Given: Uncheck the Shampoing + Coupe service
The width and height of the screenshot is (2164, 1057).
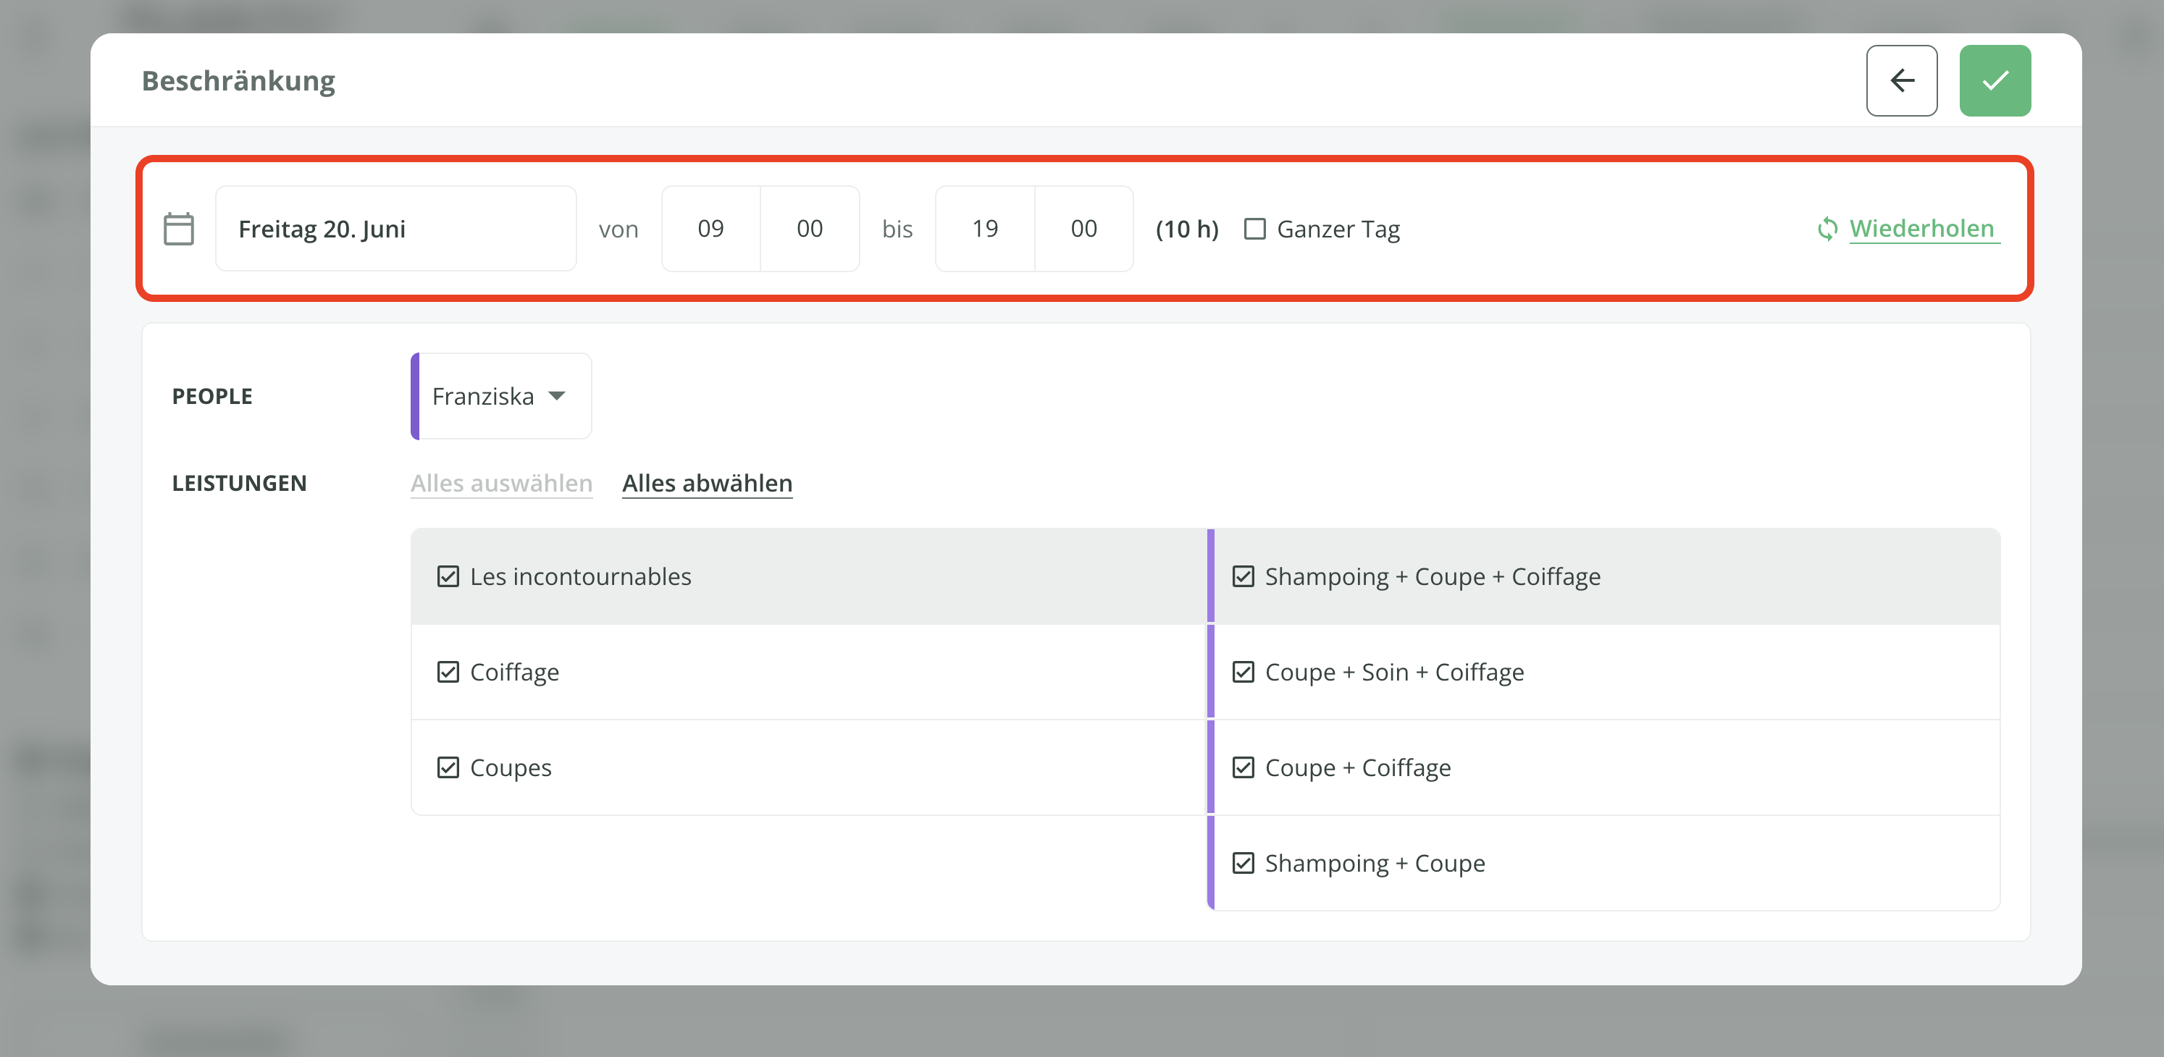Looking at the screenshot, I should [1243, 863].
